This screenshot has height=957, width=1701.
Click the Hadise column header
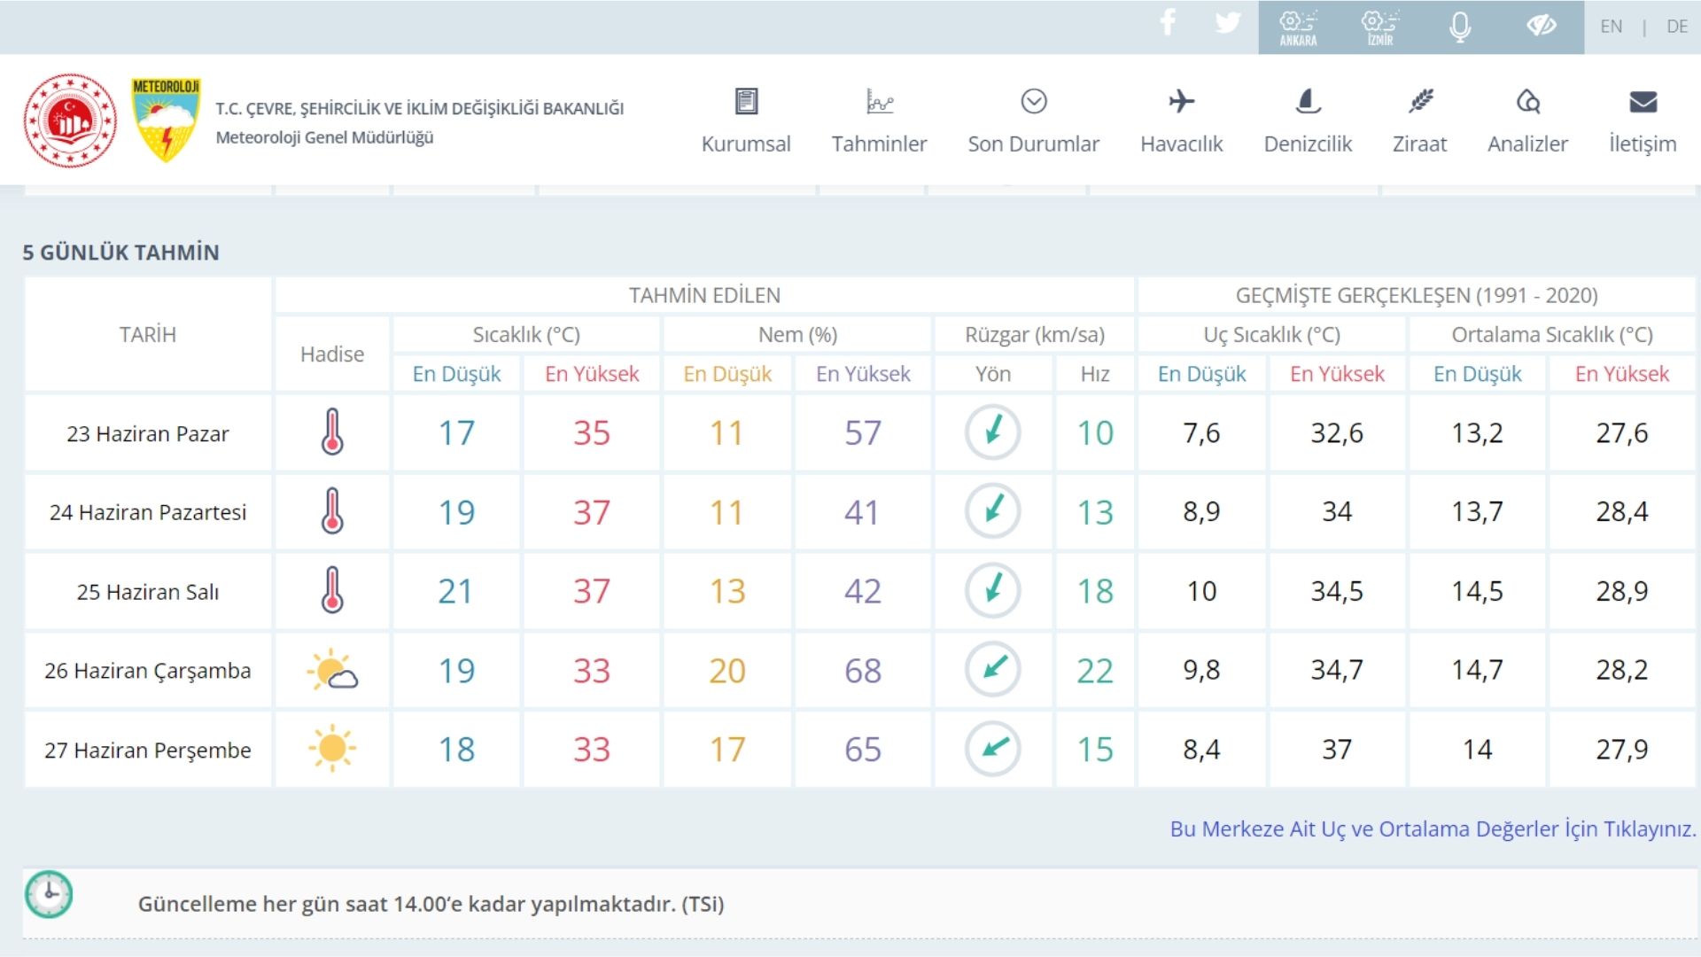[x=332, y=354]
